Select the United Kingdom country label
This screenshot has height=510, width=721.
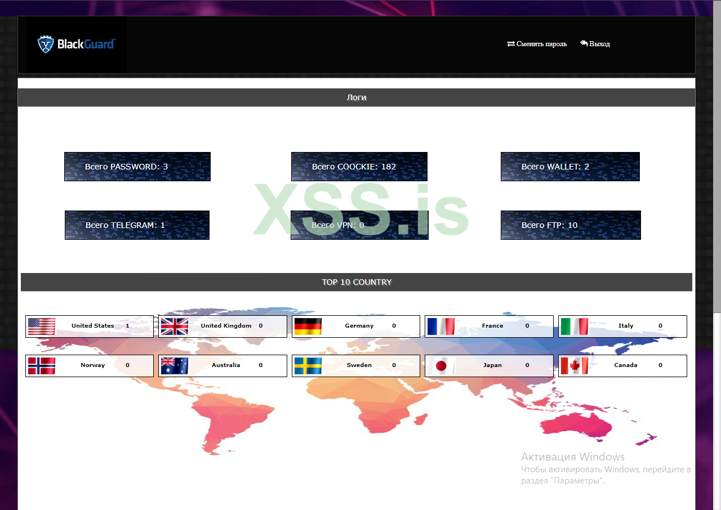[x=226, y=326]
